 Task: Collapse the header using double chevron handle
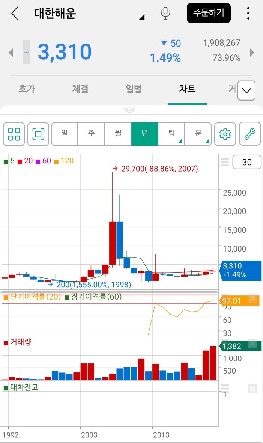130,110
